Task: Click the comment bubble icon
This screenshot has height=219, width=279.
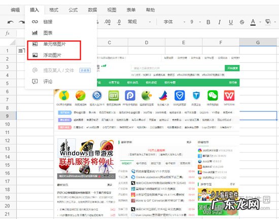Action: click(35, 82)
